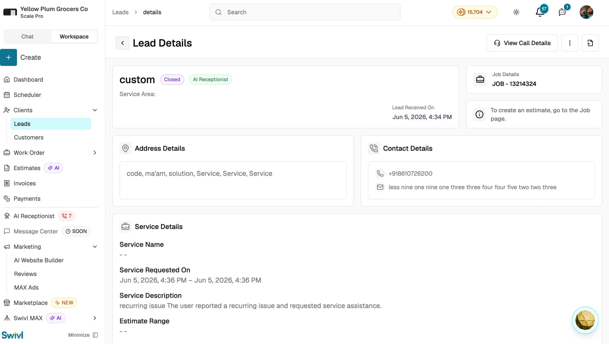Open Reviews under Marketing
609x344 pixels.
click(x=25, y=274)
